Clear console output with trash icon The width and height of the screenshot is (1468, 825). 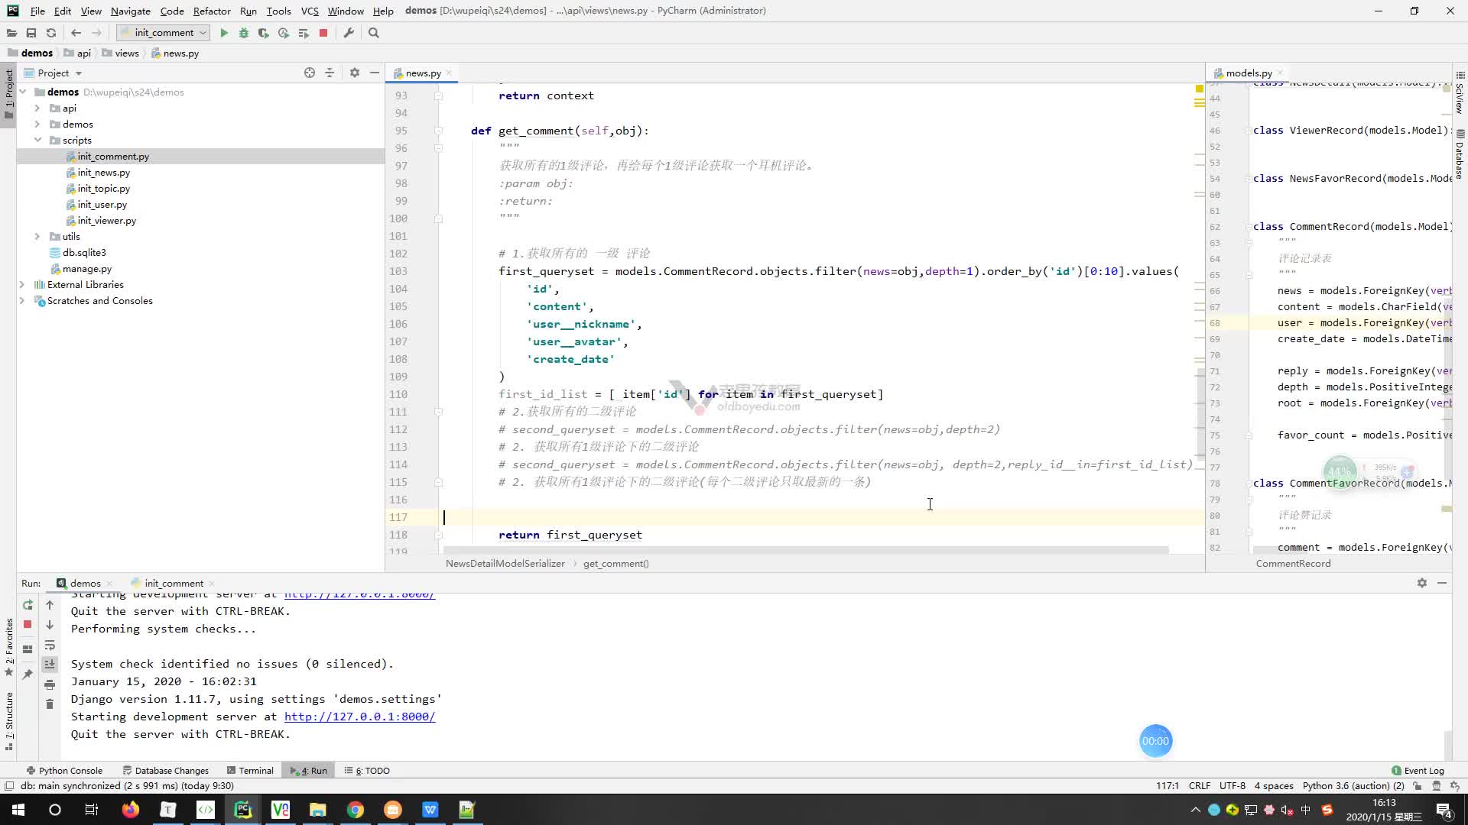pyautogui.click(x=50, y=704)
